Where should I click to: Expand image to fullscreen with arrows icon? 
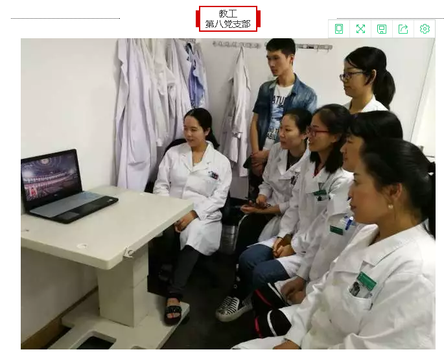coord(360,29)
